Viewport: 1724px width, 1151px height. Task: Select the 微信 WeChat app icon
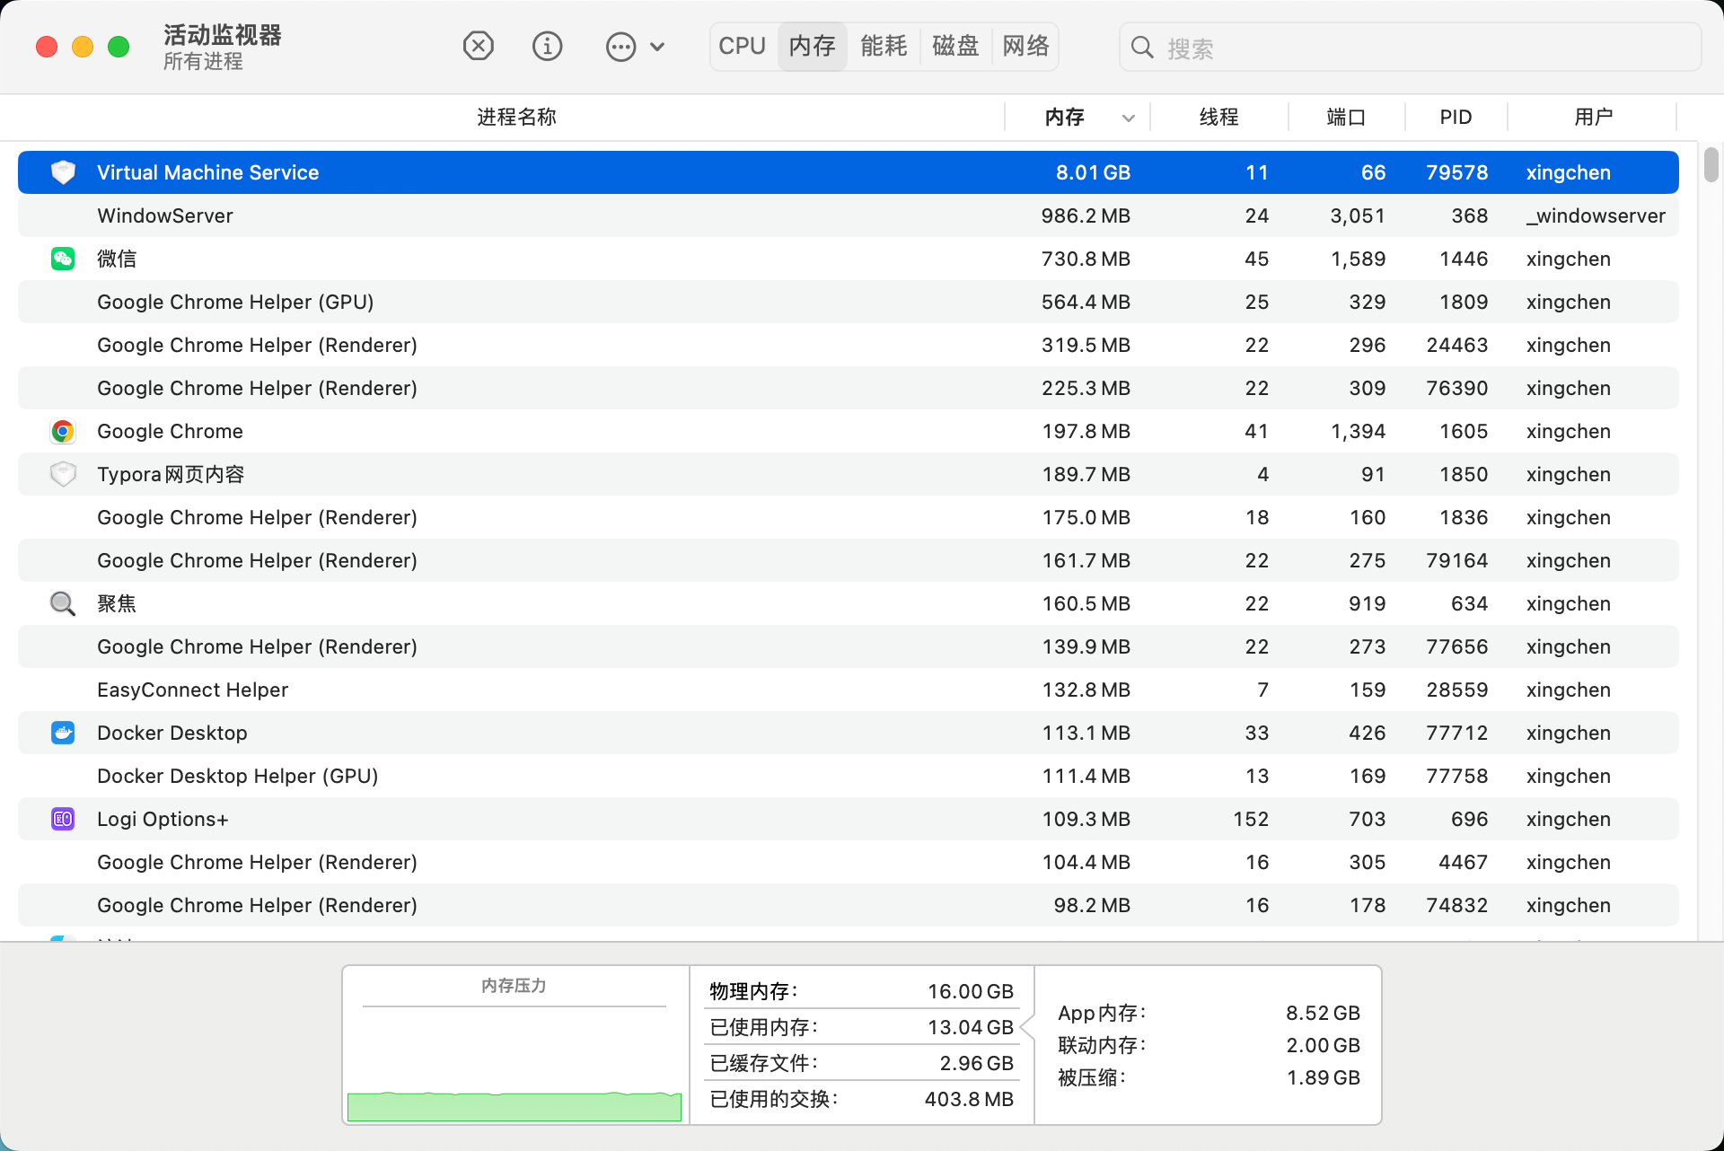click(62, 259)
